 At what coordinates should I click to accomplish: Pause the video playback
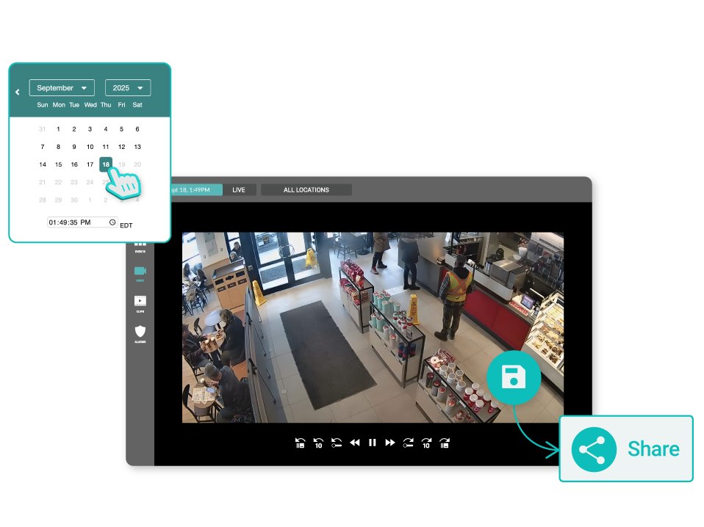pos(372,443)
